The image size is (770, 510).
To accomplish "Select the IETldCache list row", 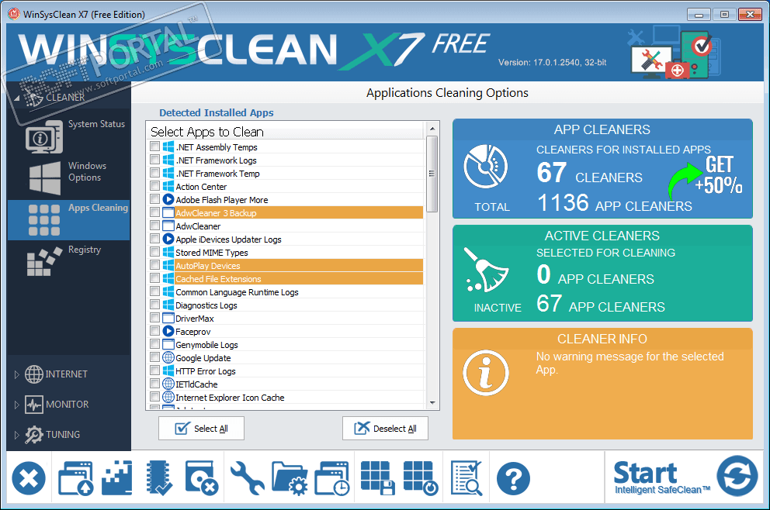I will point(286,384).
